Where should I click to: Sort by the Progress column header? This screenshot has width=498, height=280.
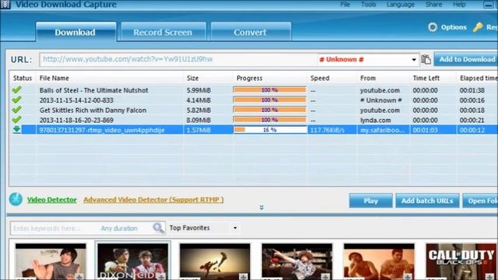click(249, 78)
